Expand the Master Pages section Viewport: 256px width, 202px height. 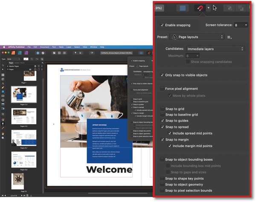8,66
